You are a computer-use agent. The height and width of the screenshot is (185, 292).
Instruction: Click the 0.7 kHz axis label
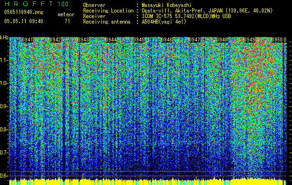(x=4, y=153)
